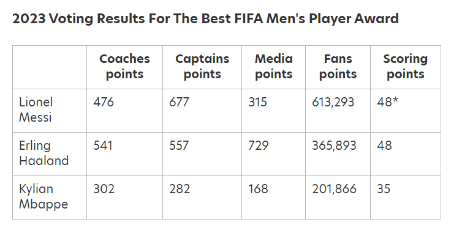Select the Erling Haaland row label
Image resolution: width=451 pixels, height=225 pixels.
point(44,153)
